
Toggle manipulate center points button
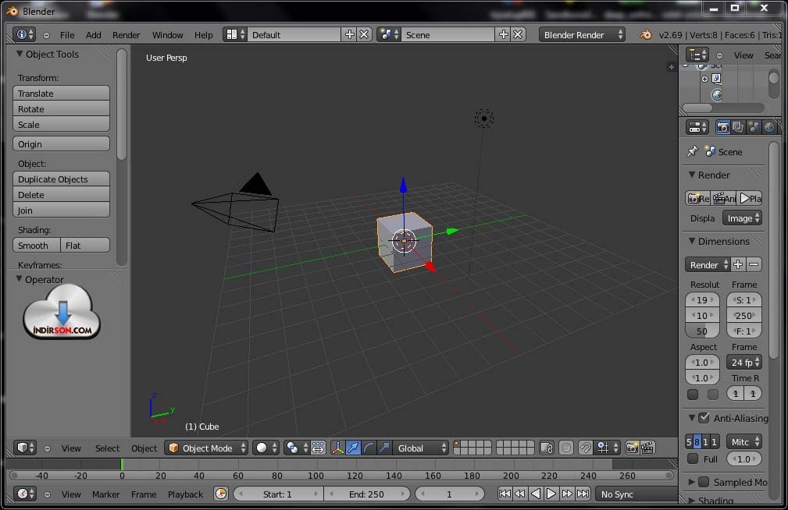[x=318, y=448]
